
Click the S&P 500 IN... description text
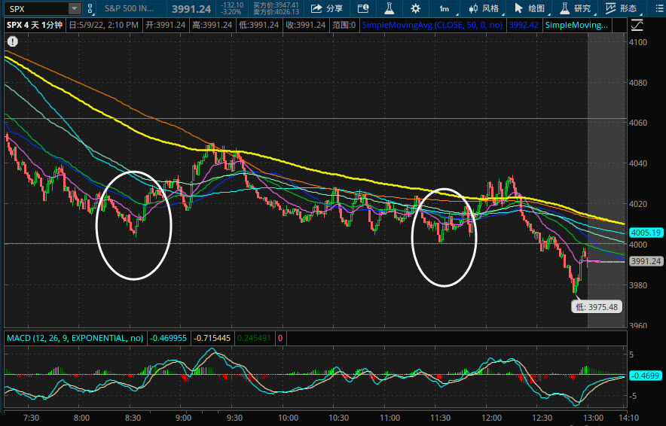tap(130, 8)
